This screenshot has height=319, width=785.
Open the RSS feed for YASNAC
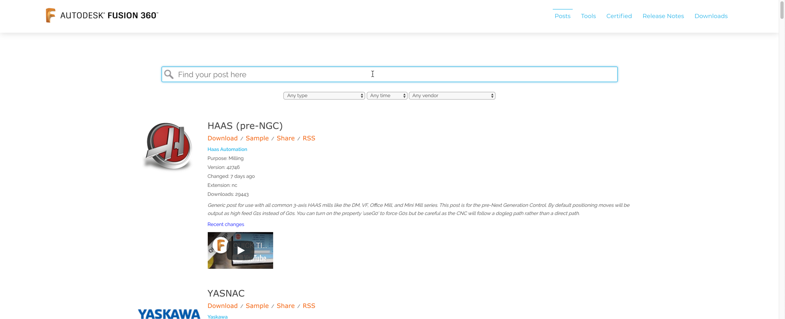309,306
